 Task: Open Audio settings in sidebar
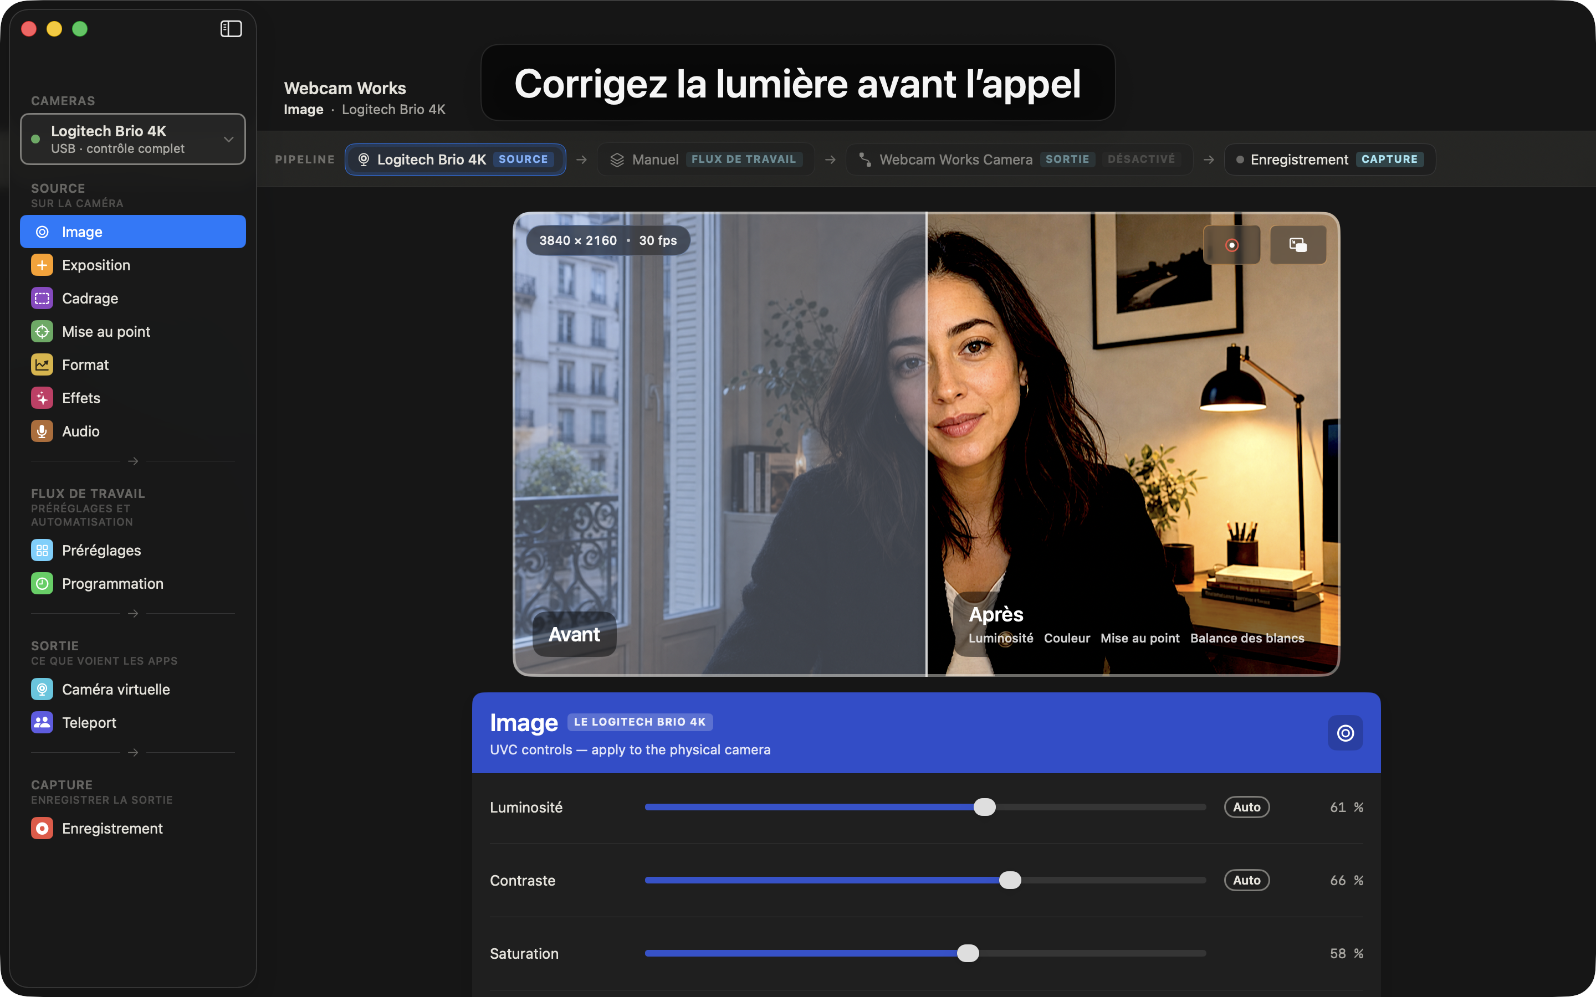132,431
